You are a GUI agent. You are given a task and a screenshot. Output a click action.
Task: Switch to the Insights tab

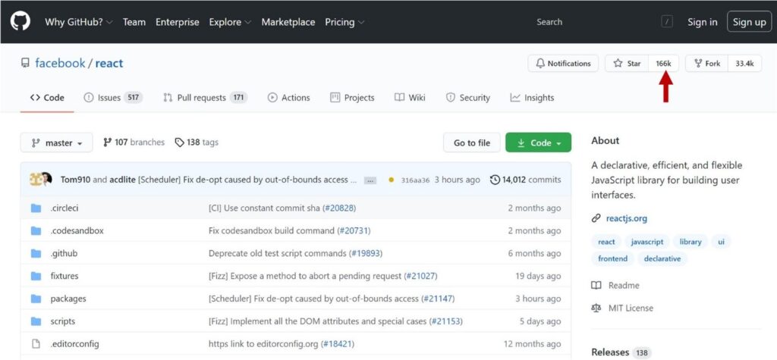coord(532,98)
